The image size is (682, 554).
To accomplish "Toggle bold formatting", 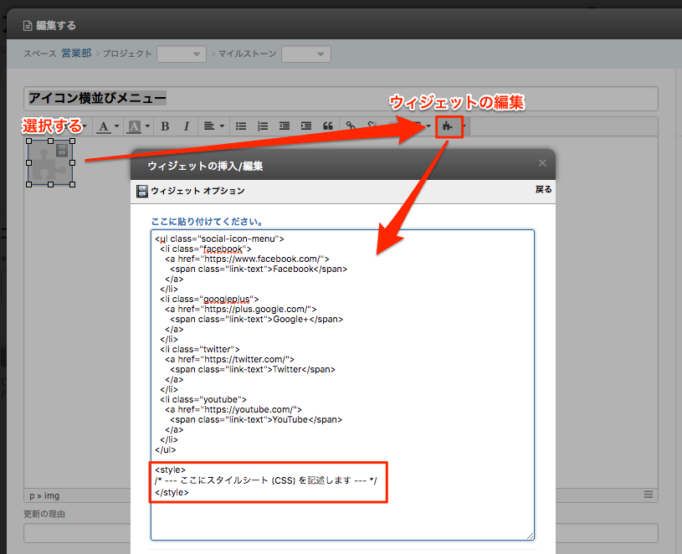I will click(x=165, y=126).
